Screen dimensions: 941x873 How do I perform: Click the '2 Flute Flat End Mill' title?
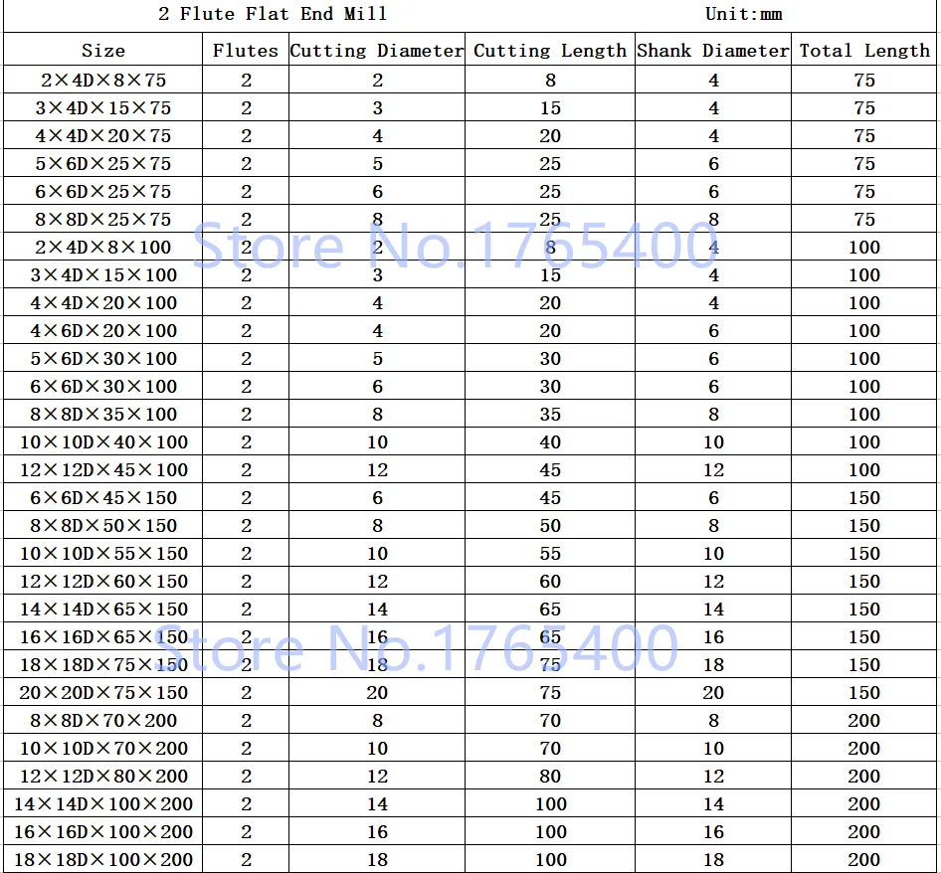coord(274,14)
